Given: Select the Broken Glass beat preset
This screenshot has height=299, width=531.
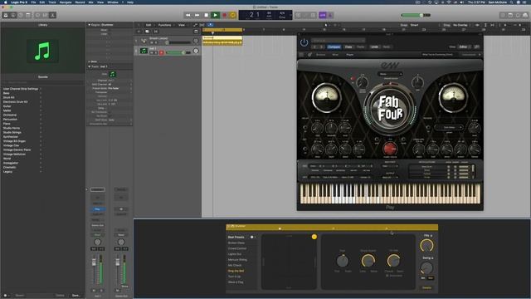Looking at the screenshot, I should (x=236, y=243).
